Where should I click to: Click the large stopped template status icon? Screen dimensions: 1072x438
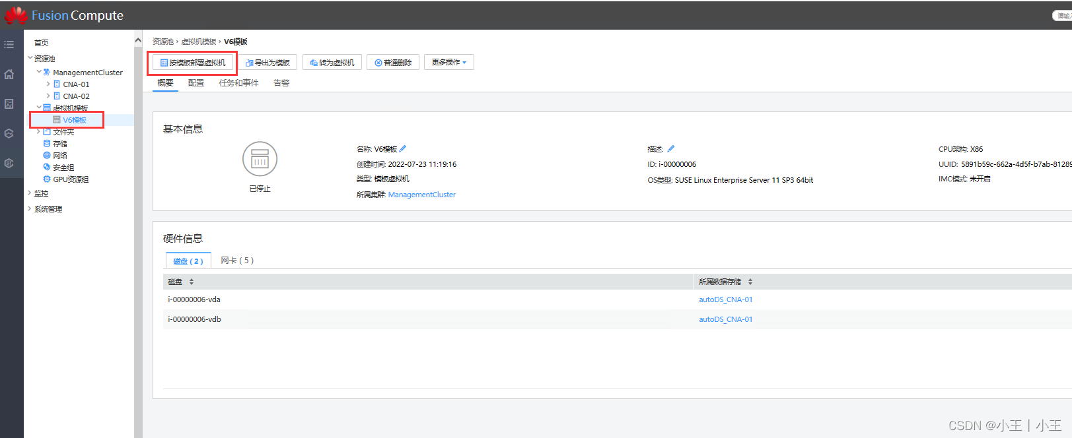[x=260, y=159]
